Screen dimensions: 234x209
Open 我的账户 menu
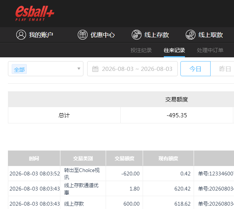[41, 35]
